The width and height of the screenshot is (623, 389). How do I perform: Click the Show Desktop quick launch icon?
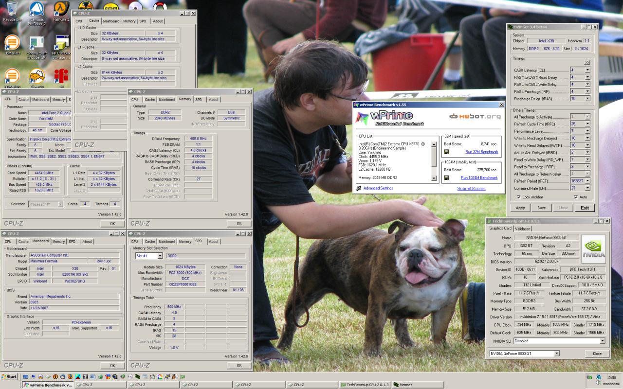pos(25,377)
